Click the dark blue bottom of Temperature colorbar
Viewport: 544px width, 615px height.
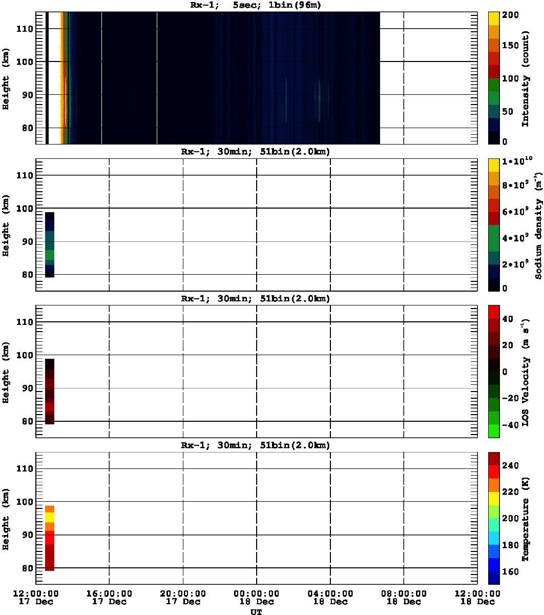(x=494, y=578)
